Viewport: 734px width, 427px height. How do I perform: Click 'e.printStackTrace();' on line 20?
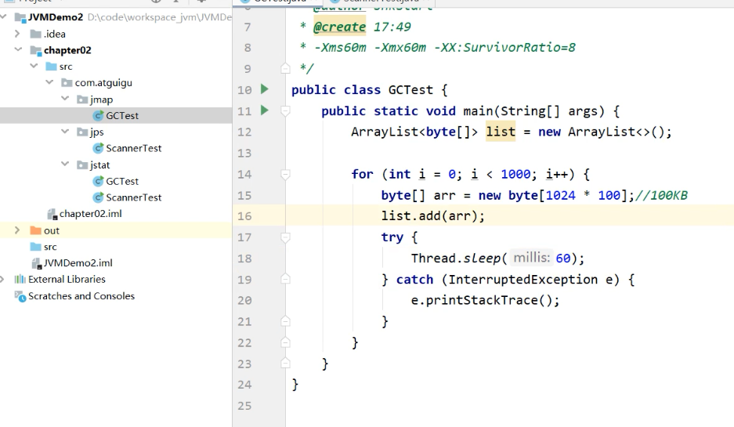point(486,300)
